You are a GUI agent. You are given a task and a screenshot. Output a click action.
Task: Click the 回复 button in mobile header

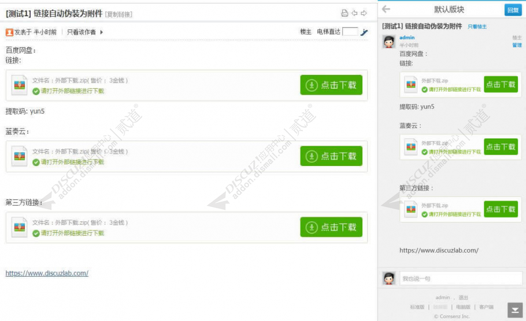pos(513,10)
